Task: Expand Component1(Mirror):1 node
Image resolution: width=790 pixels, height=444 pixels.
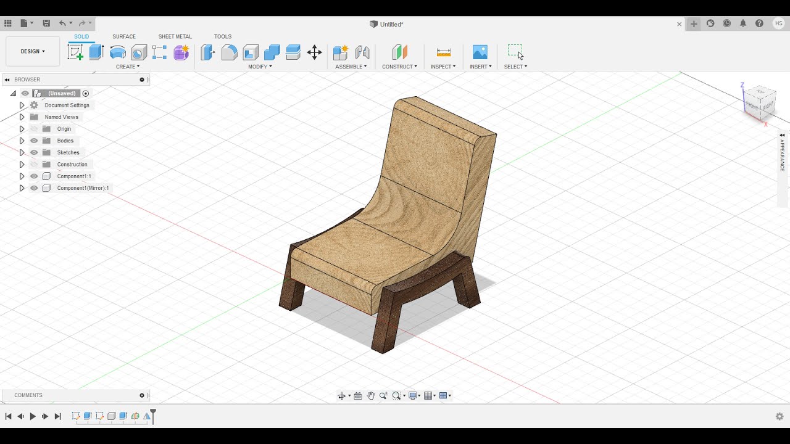Action: 22,188
